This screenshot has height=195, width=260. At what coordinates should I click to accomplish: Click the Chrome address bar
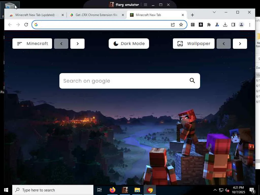tap(109, 25)
